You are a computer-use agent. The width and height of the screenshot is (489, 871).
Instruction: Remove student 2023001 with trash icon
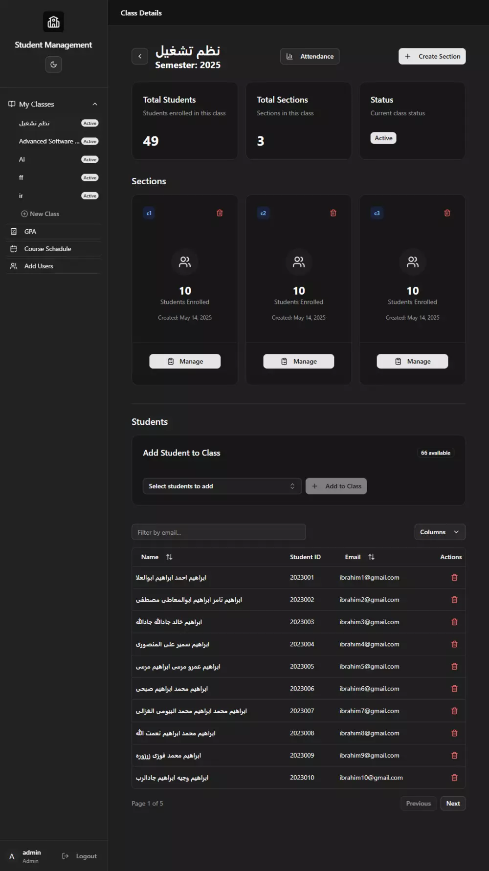click(x=454, y=577)
